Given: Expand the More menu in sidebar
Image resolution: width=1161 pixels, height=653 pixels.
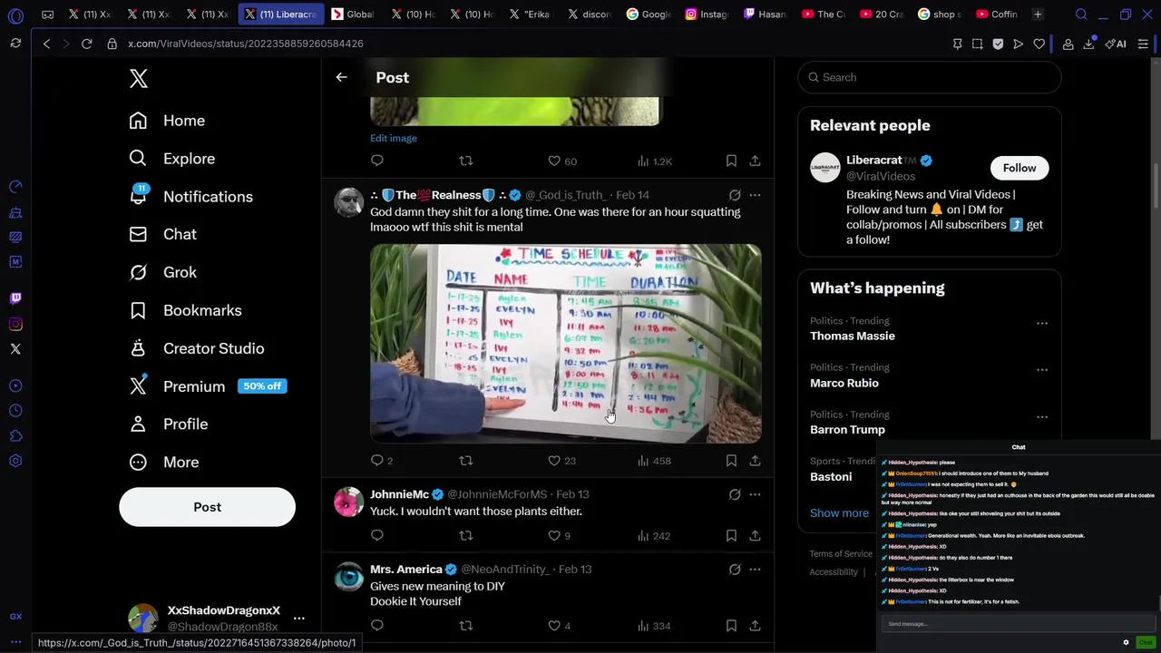Looking at the screenshot, I should point(164,463).
